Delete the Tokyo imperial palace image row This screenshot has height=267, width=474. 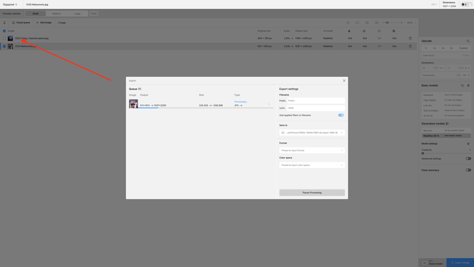(x=410, y=39)
